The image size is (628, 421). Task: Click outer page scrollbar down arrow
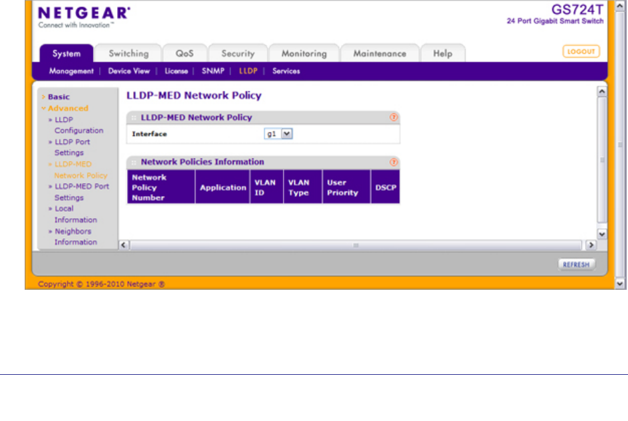click(619, 284)
